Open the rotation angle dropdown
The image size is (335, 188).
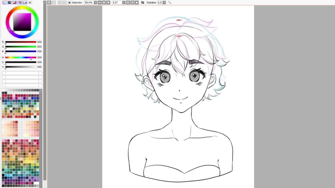click(x=124, y=3)
